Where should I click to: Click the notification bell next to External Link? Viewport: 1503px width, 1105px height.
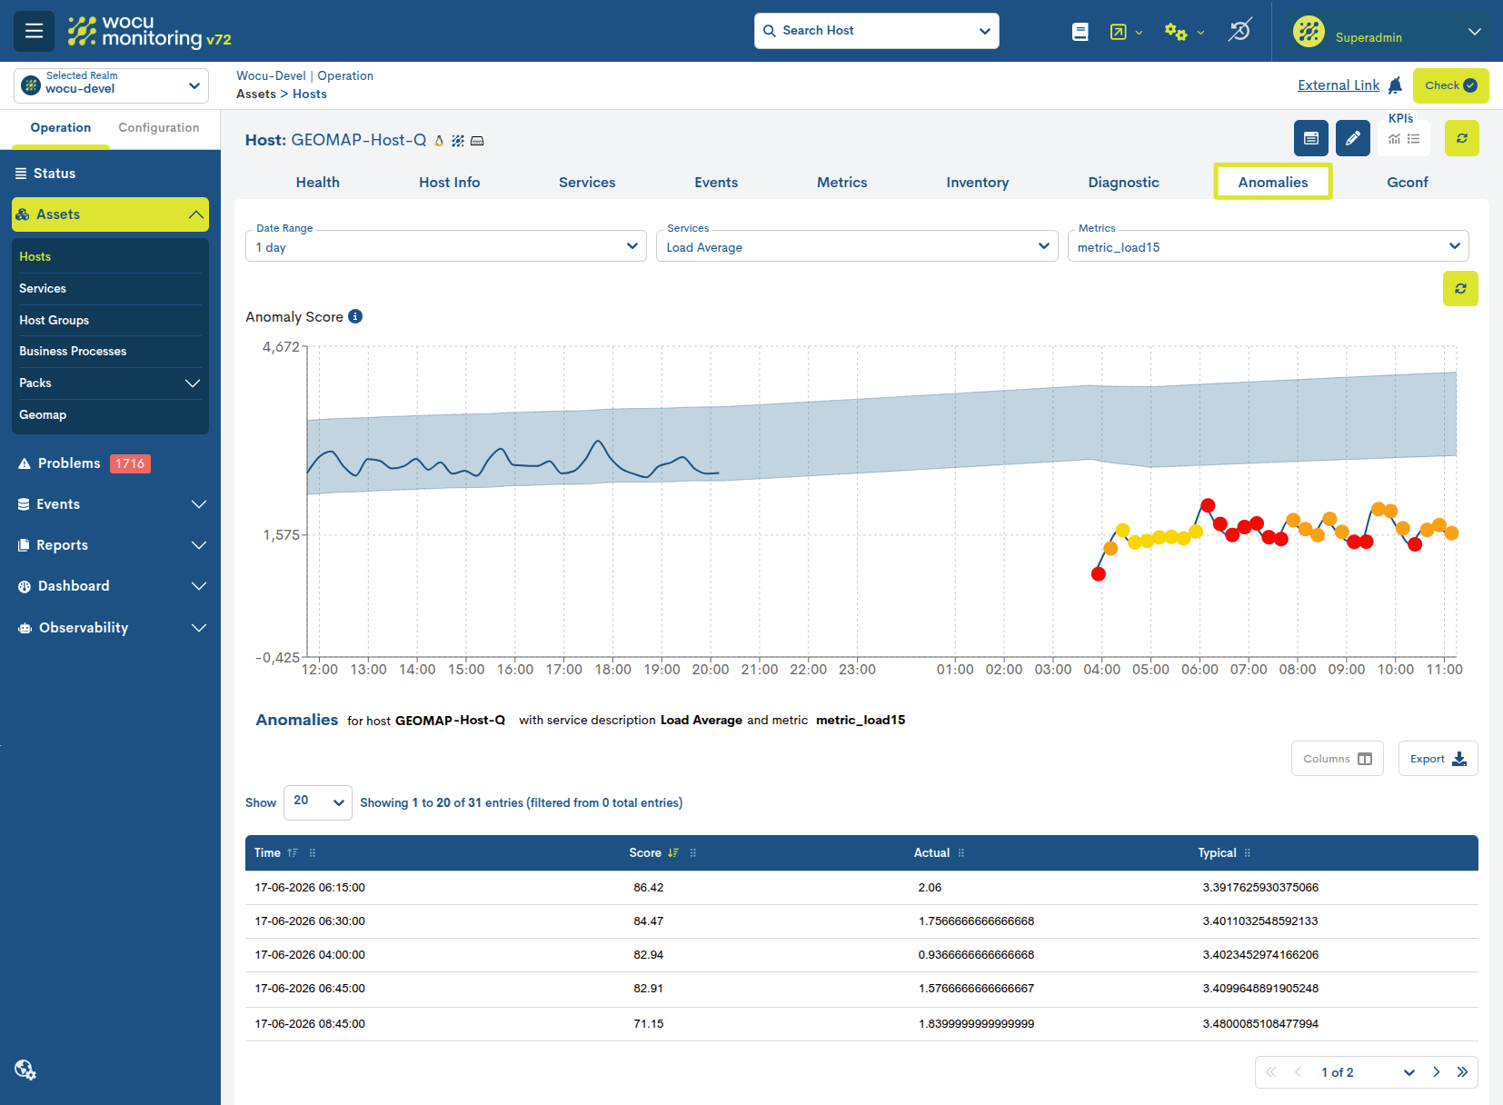tap(1396, 85)
